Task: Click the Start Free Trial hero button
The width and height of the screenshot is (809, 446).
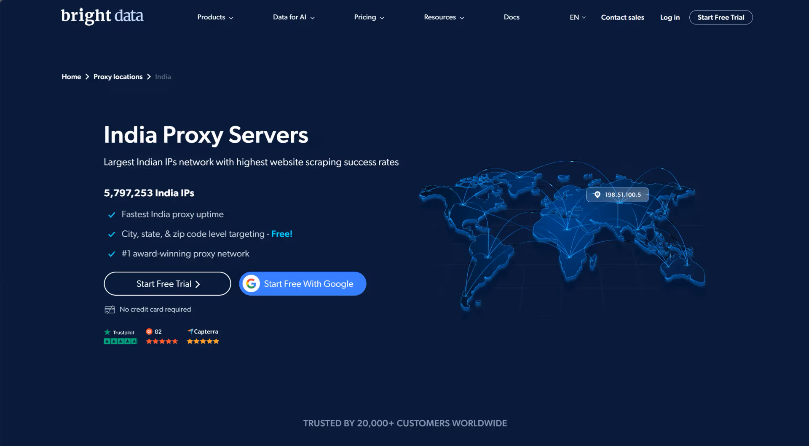Action: pos(167,283)
